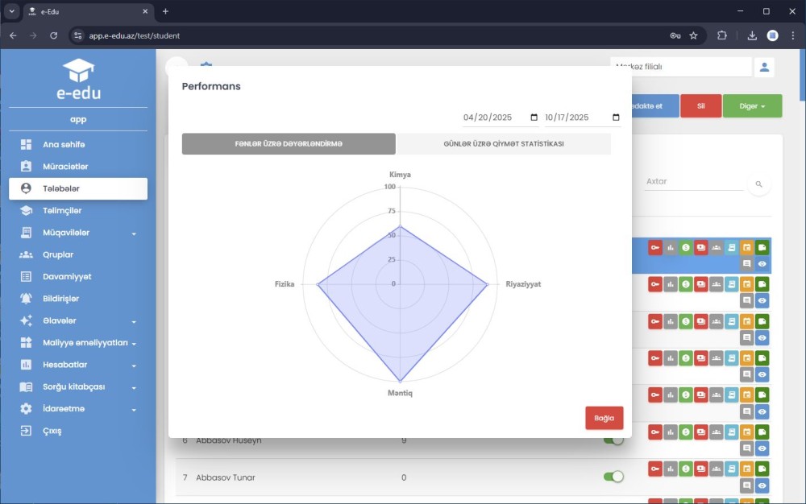Screen dimensions: 806x504
Task: Open the Digər dropdown button
Action: pos(752,106)
